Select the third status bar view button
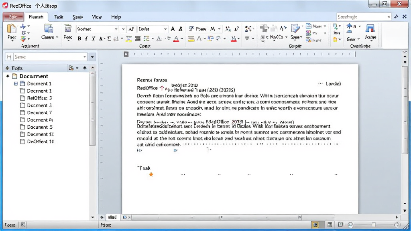This screenshot has width=411, height=231. 340,225
